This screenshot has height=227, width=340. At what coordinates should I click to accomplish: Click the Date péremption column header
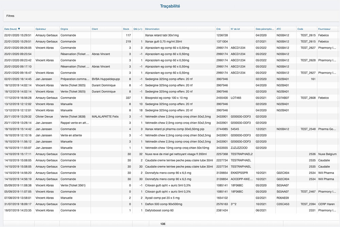point(265,29)
